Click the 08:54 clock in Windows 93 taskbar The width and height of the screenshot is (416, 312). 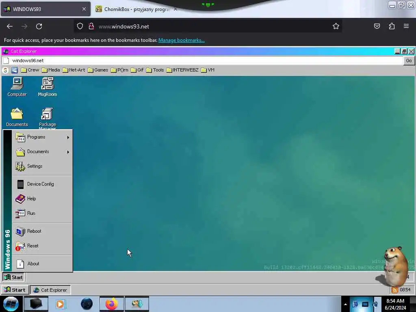pyautogui.click(x=405, y=290)
